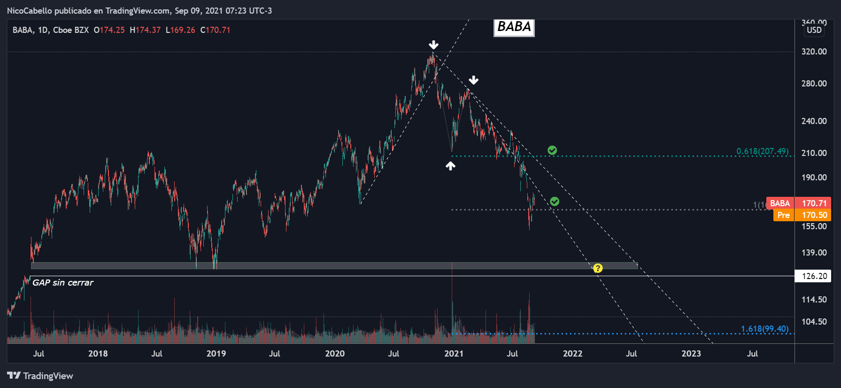
Task: Click the 0.618(207.49) Fibonacci label
Action: point(763,151)
